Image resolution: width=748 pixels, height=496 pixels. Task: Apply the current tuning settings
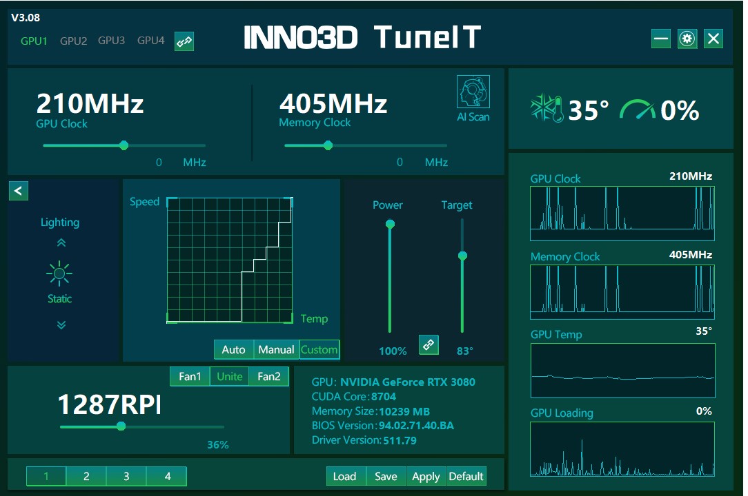pos(426,477)
